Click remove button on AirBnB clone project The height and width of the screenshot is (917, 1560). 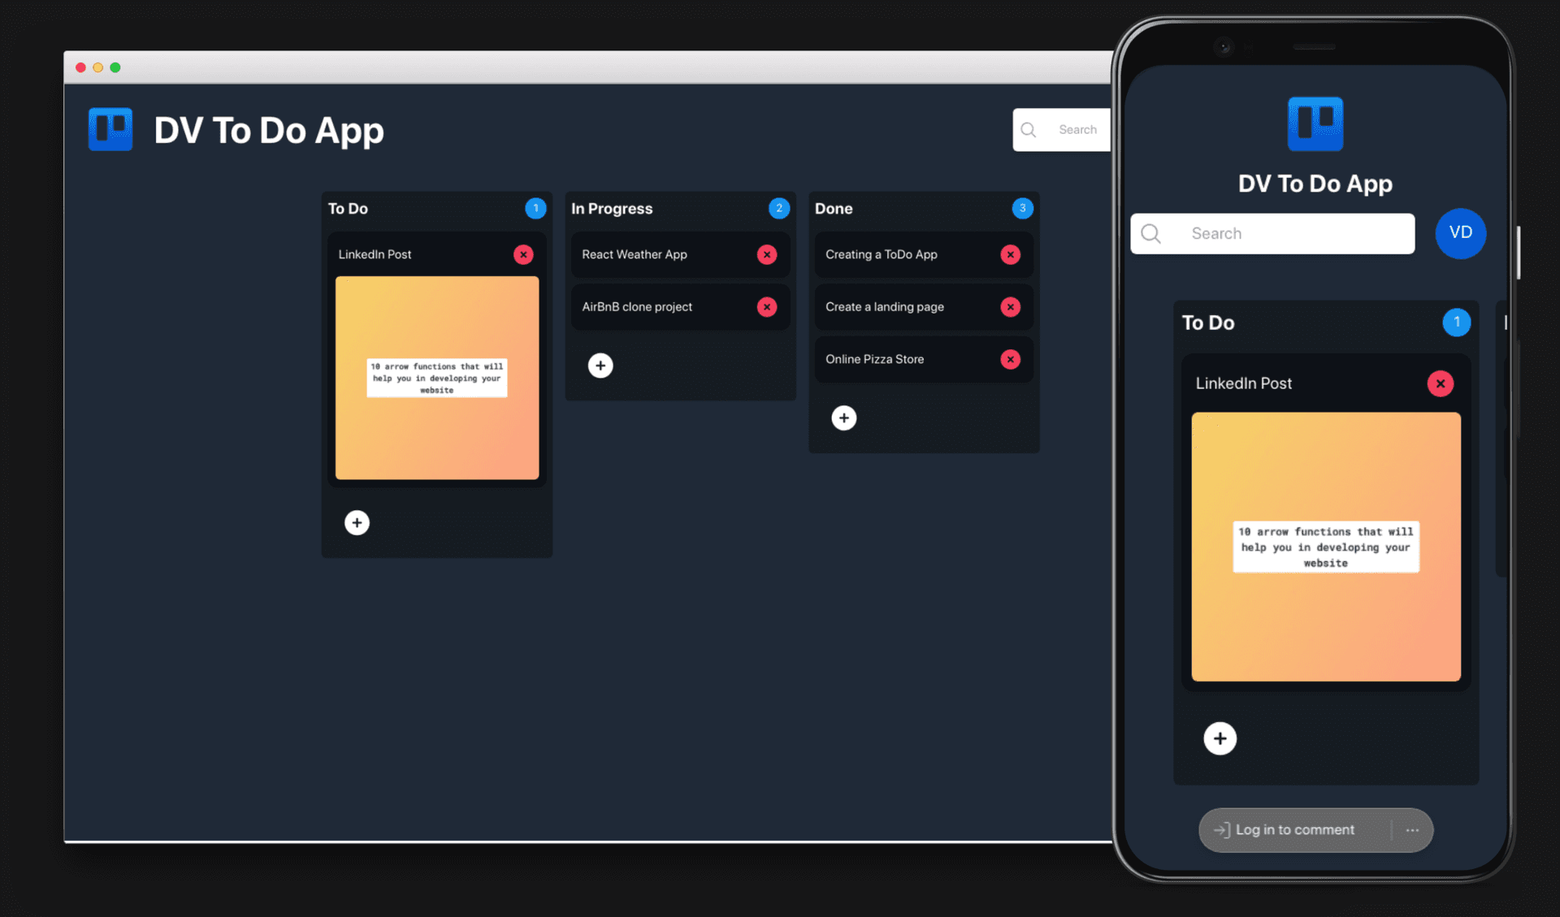pyautogui.click(x=766, y=307)
